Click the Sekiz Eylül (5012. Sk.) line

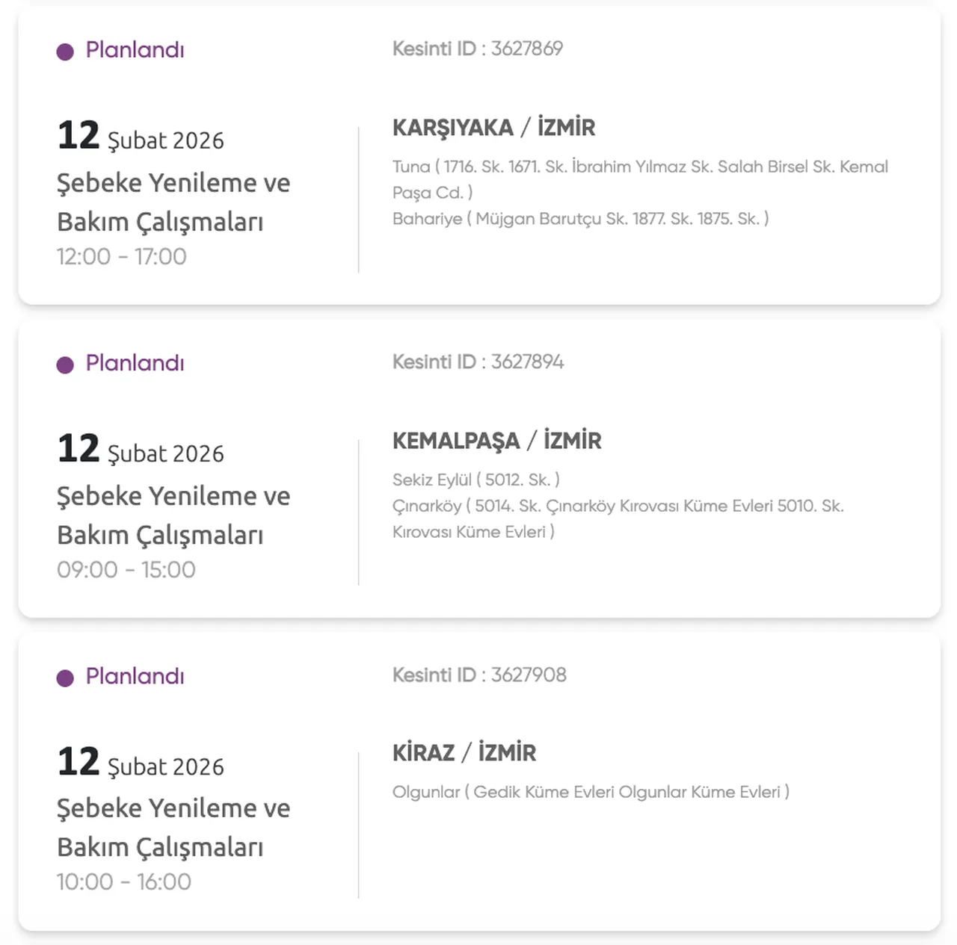point(476,480)
